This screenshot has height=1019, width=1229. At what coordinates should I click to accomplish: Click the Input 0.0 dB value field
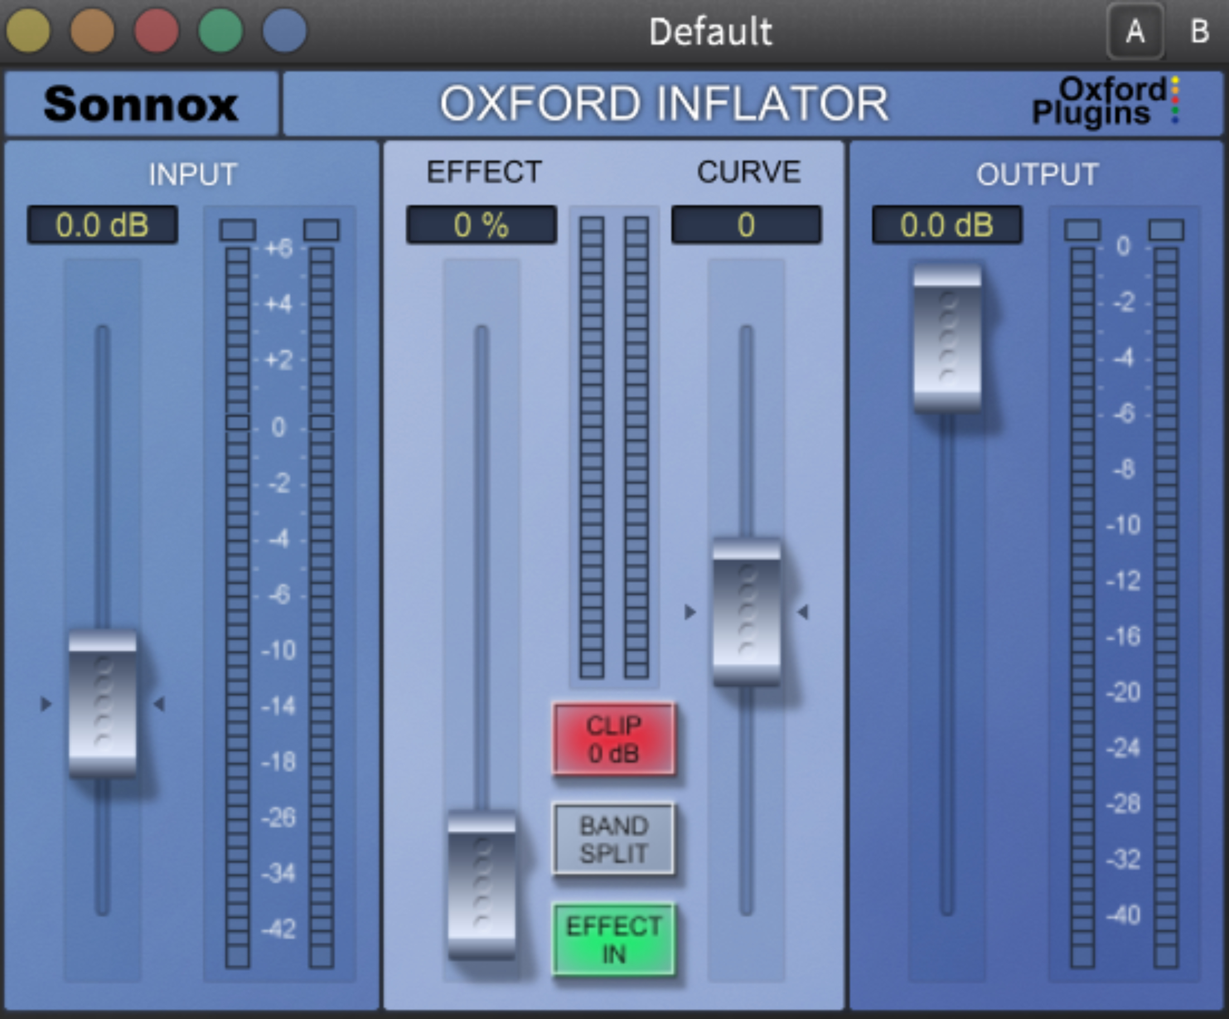coord(103,225)
